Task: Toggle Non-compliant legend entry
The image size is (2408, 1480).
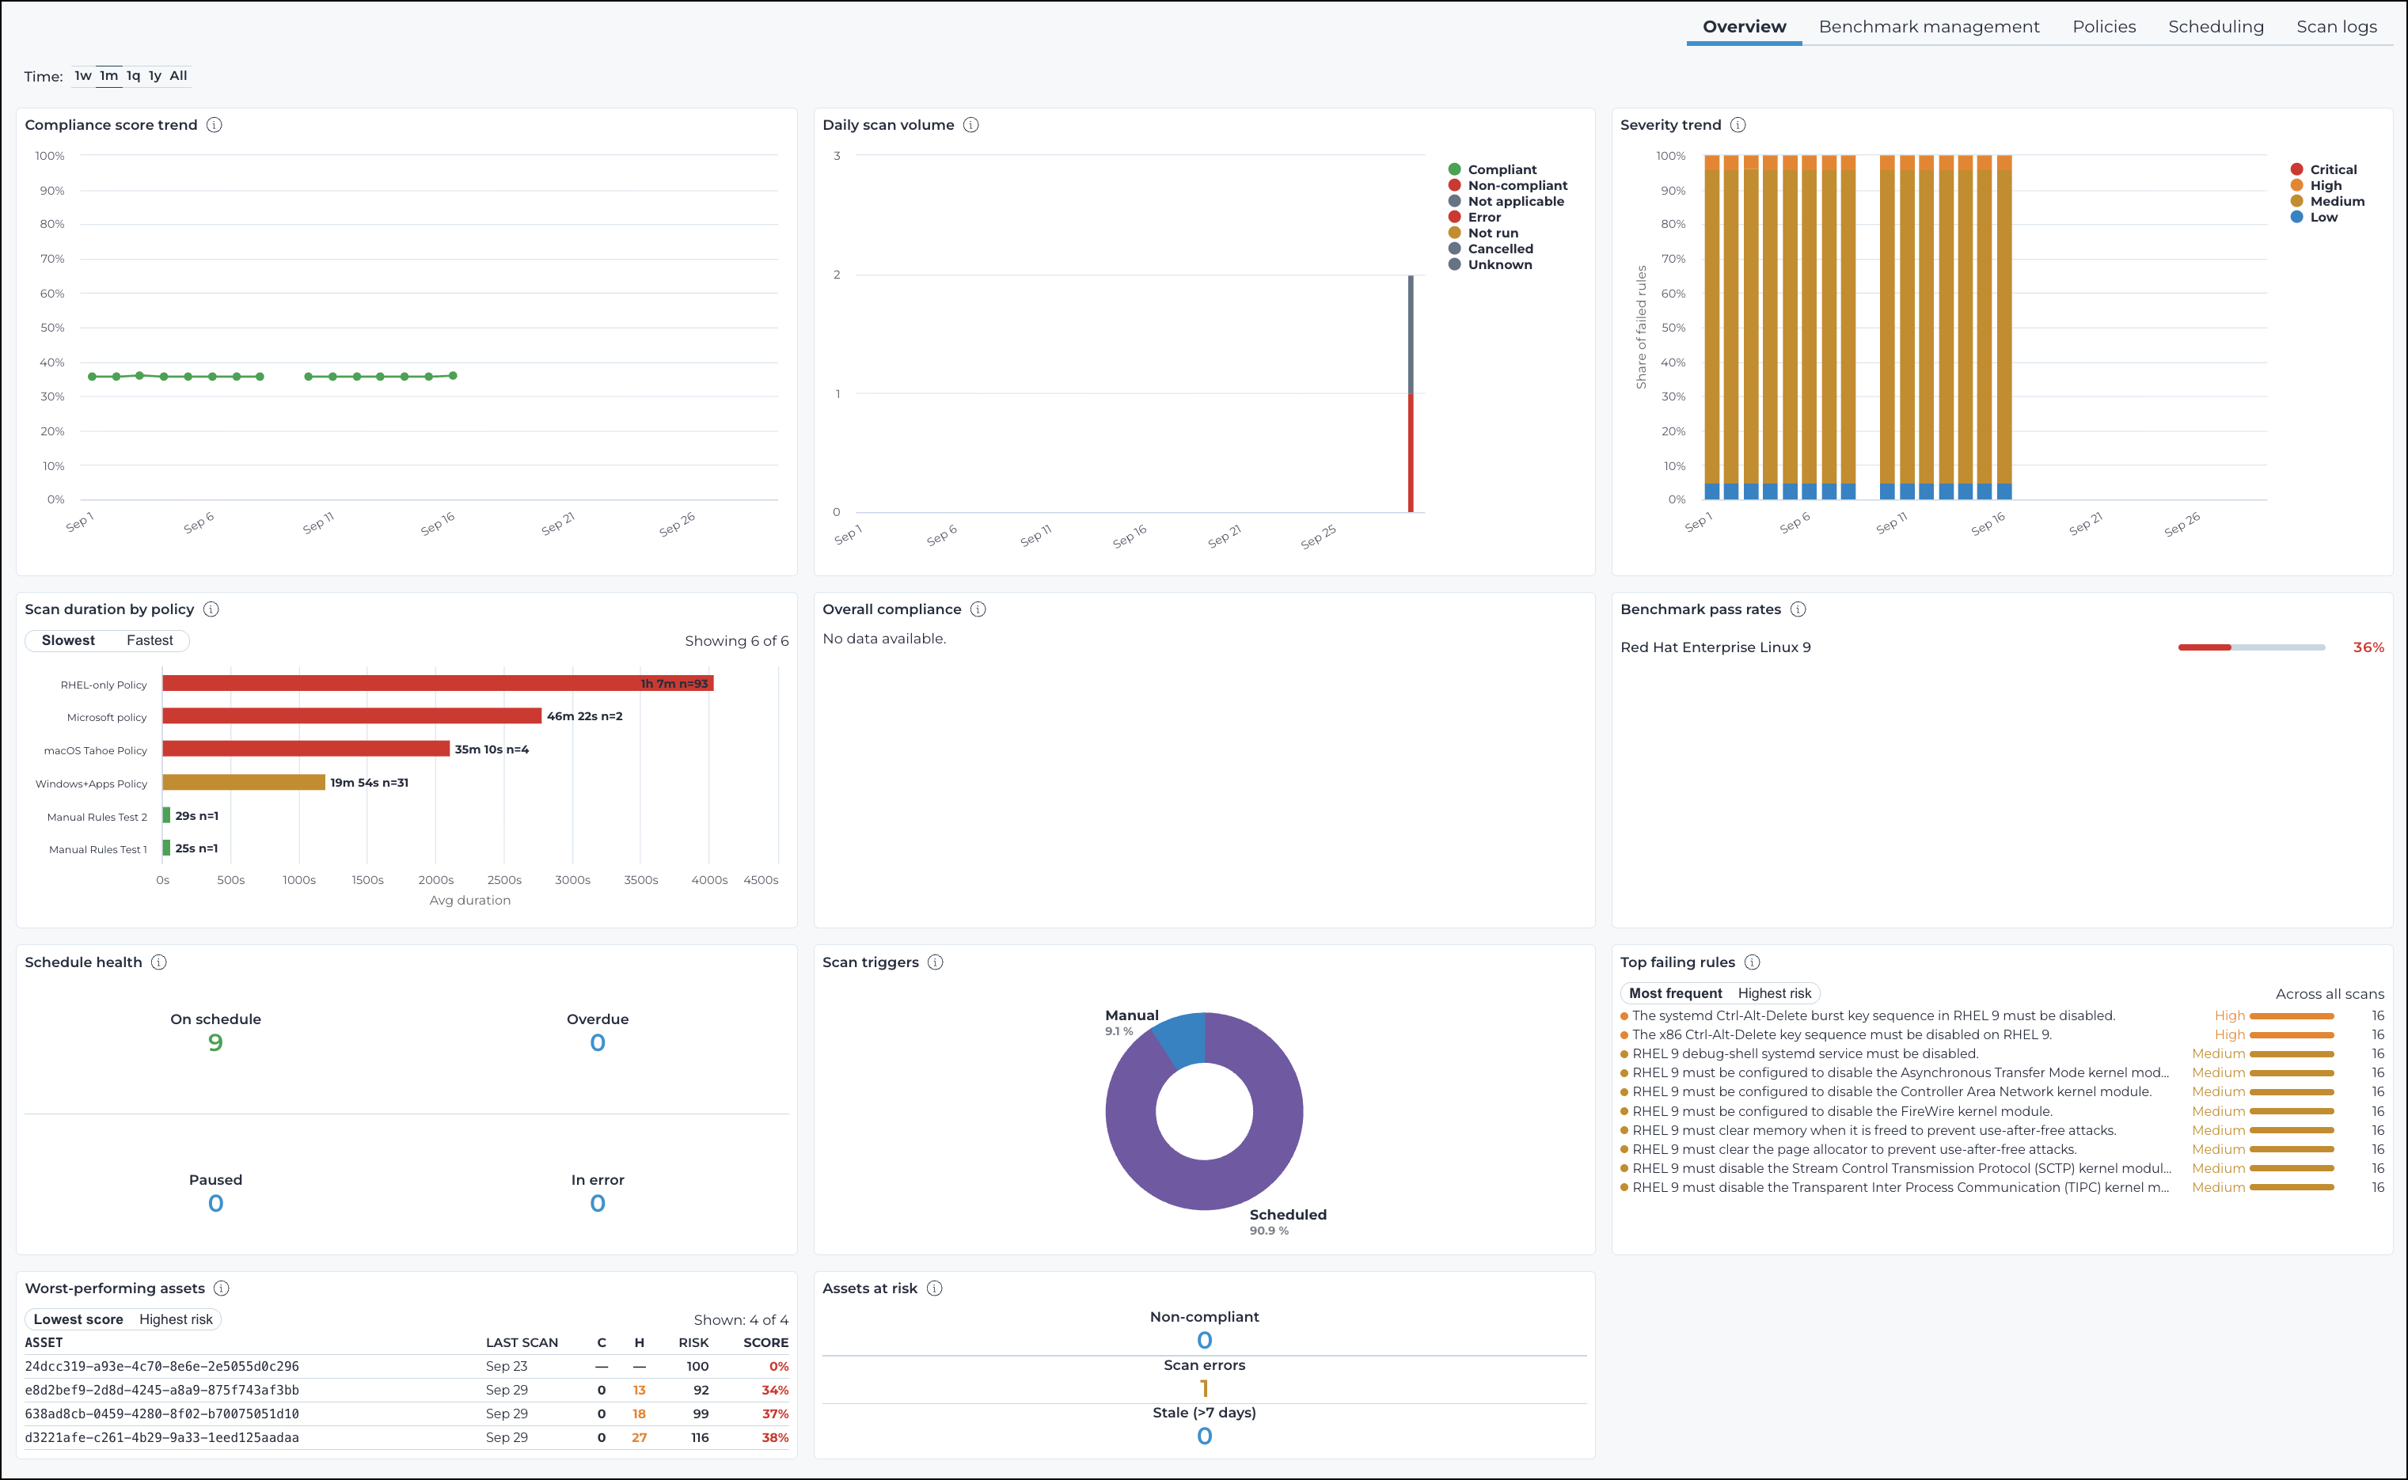Action: (1509, 185)
